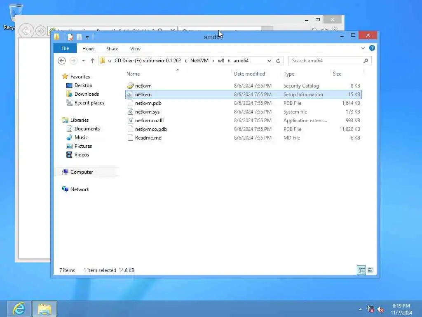Open Documents library in the navigation pane
Image resolution: width=422 pixels, height=317 pixels.
click(87, 129)
